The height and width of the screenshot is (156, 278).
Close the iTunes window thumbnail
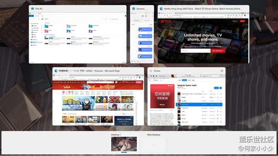pyautogui.click(x=222, y=71)
